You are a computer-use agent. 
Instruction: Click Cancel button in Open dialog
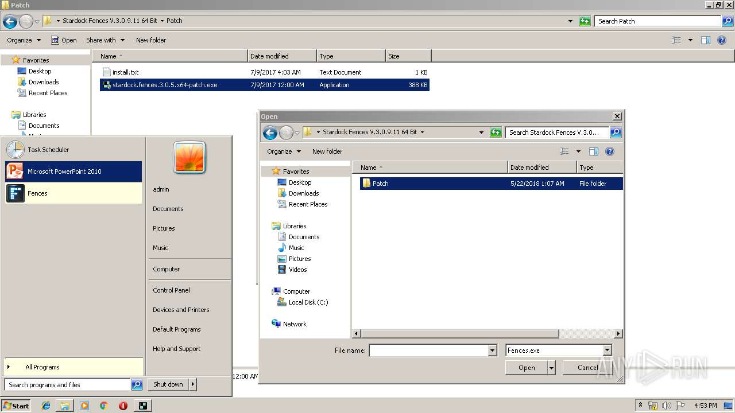click(587, 368)
